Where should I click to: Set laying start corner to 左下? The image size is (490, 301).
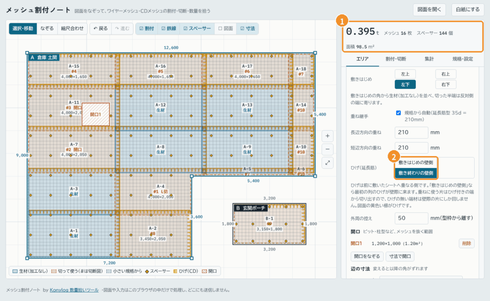click(x=405, y=84)
